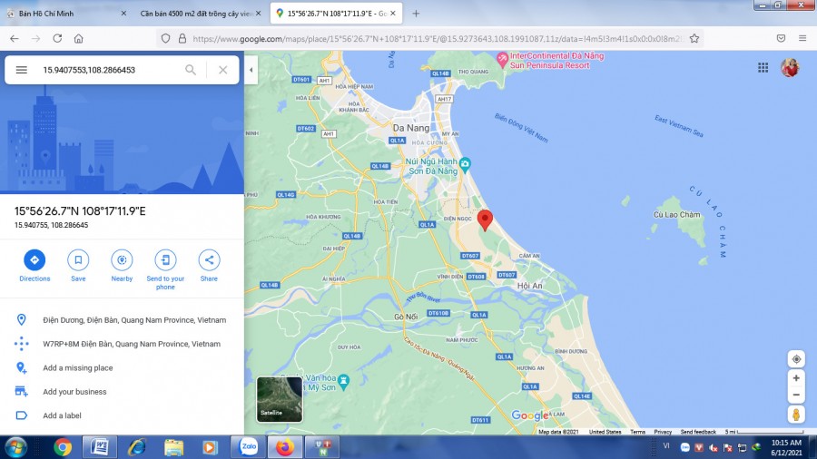The image size is (817, 459).
Task: Collapse the side panel arrow
Action: 251,70
